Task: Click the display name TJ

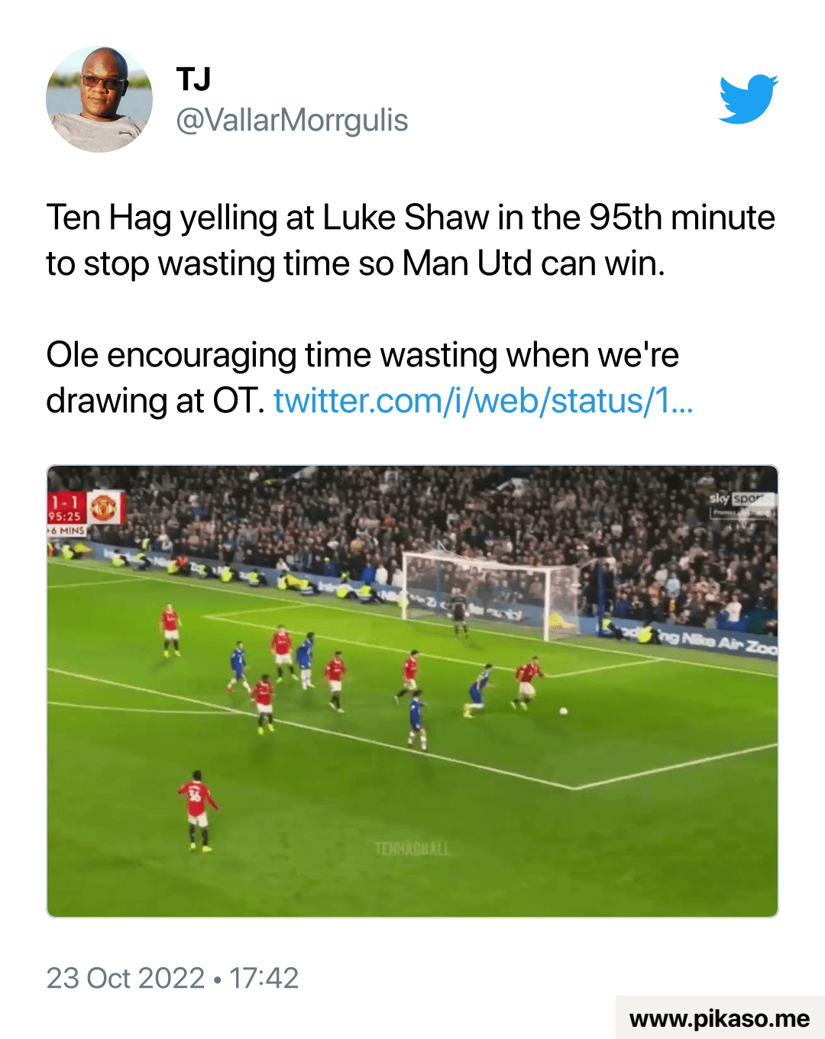Action: click(x=193, y=79)
